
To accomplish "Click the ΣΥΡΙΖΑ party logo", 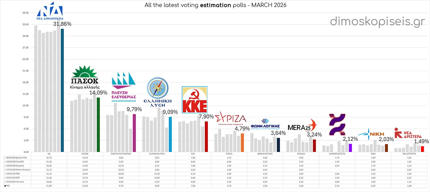I will [230, 119].
